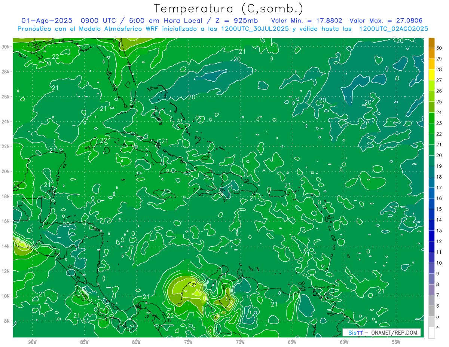Click the '26N' latitude label
The image size is (449, 347).
click(6, 97)
